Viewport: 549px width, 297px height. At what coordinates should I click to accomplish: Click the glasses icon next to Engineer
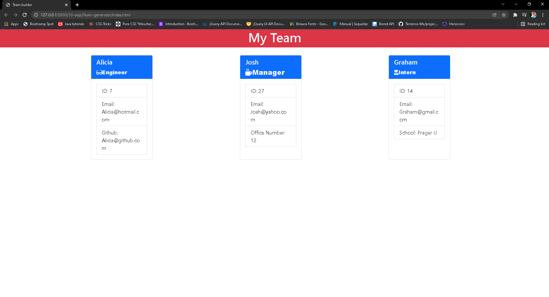[99, 72]
